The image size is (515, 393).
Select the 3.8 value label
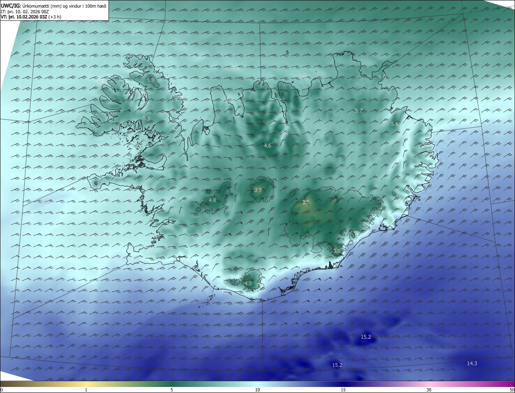pos(337,251)
